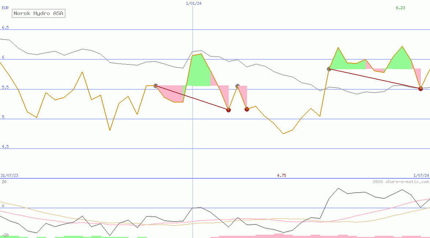The height and width of the screenshot is (238, 430).
Task: Click the 4.5 price axis label
Action: (5, 146)
